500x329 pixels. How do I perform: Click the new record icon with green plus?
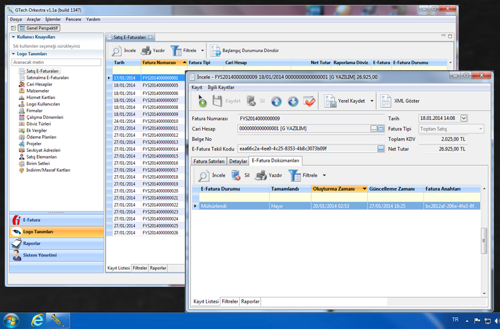pos(201,101)
